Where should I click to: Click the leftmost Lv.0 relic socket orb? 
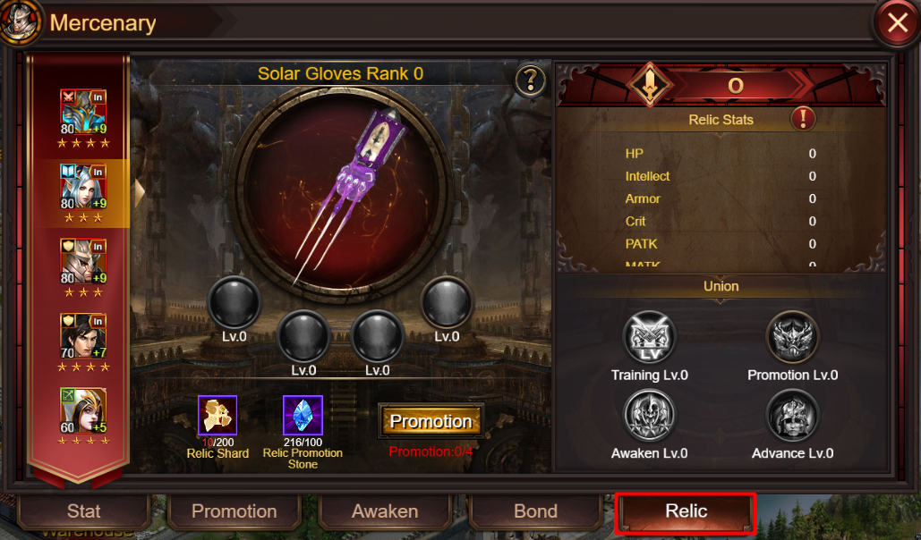(x=234, y=303)
